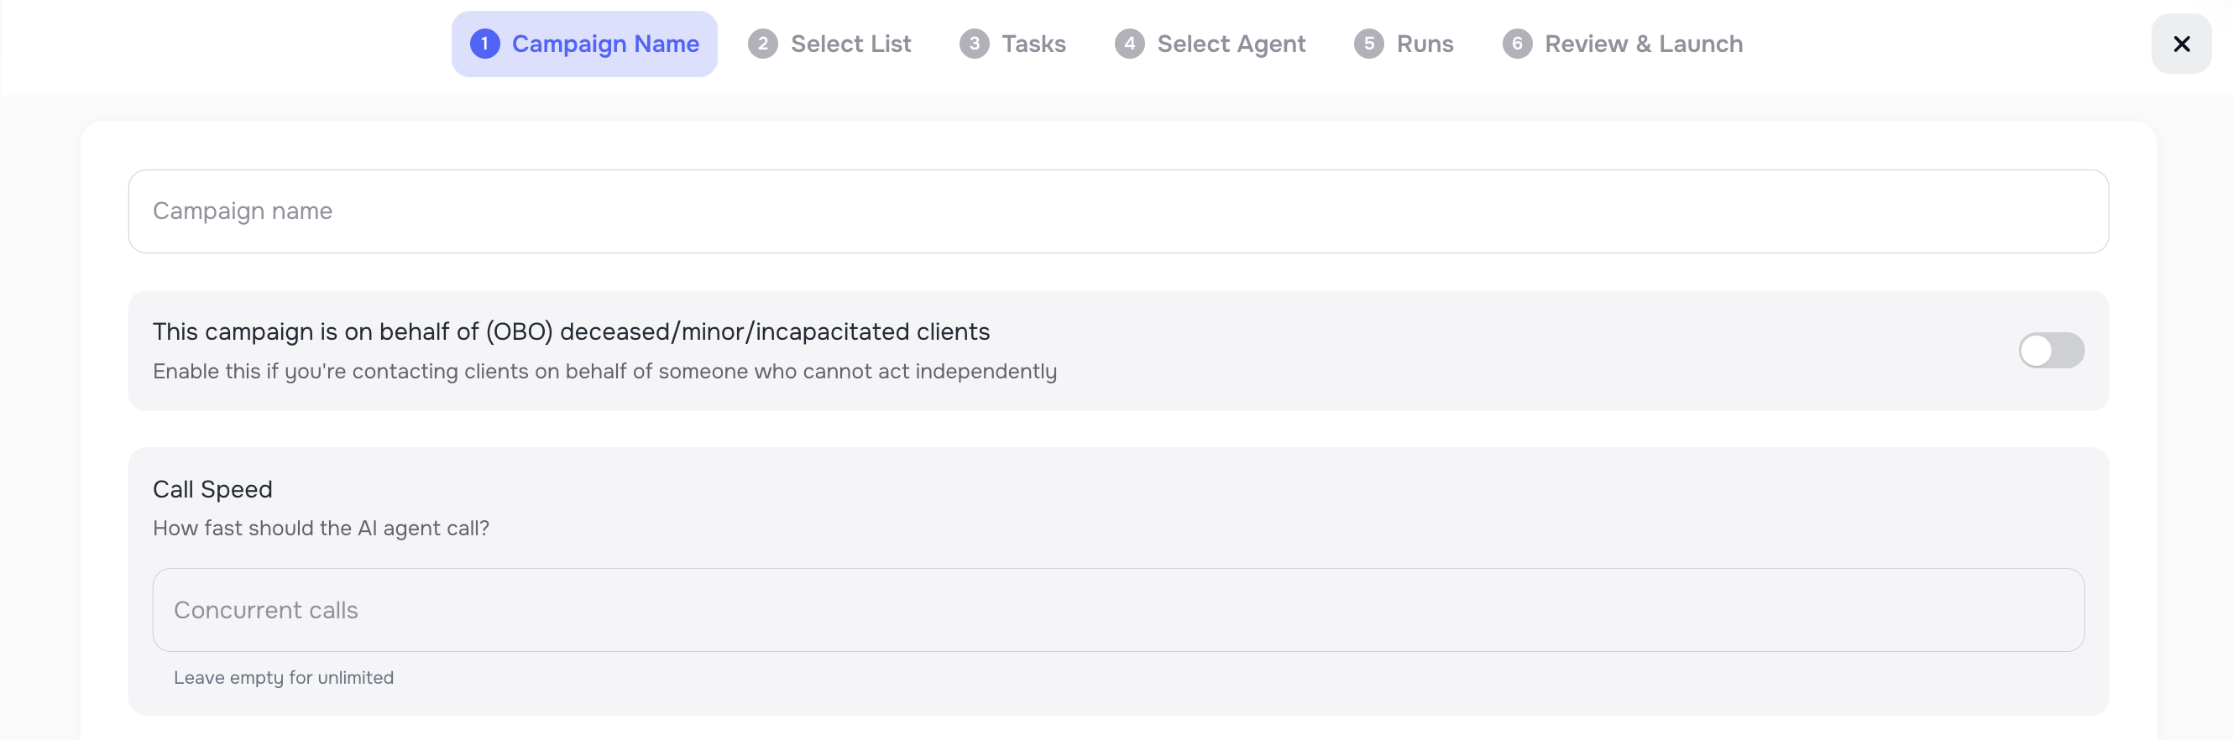Click the step 6 numbered circle icon
The height and width of the screenshot is (740, 2233).
coord(1517,44)
